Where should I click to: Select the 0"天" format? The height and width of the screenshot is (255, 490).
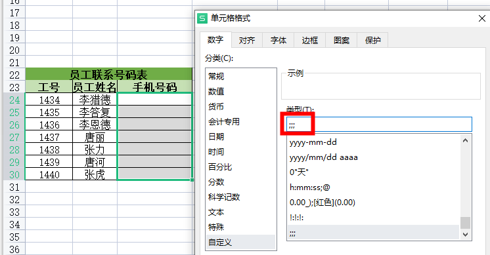click(x=374, y=172)
